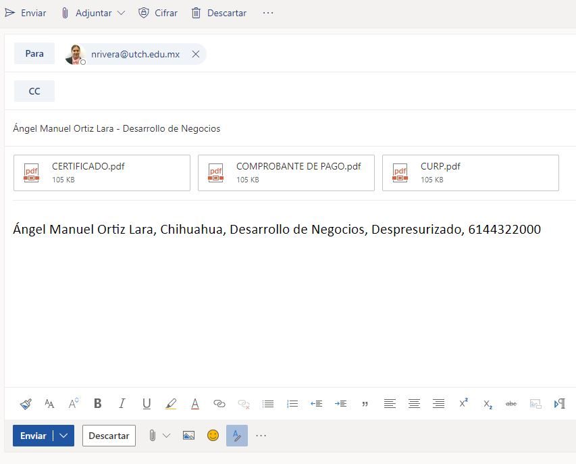Screen dimensions: 576x464
Task: Click Cifrar encryption option
Action: [x=158, y=14]
